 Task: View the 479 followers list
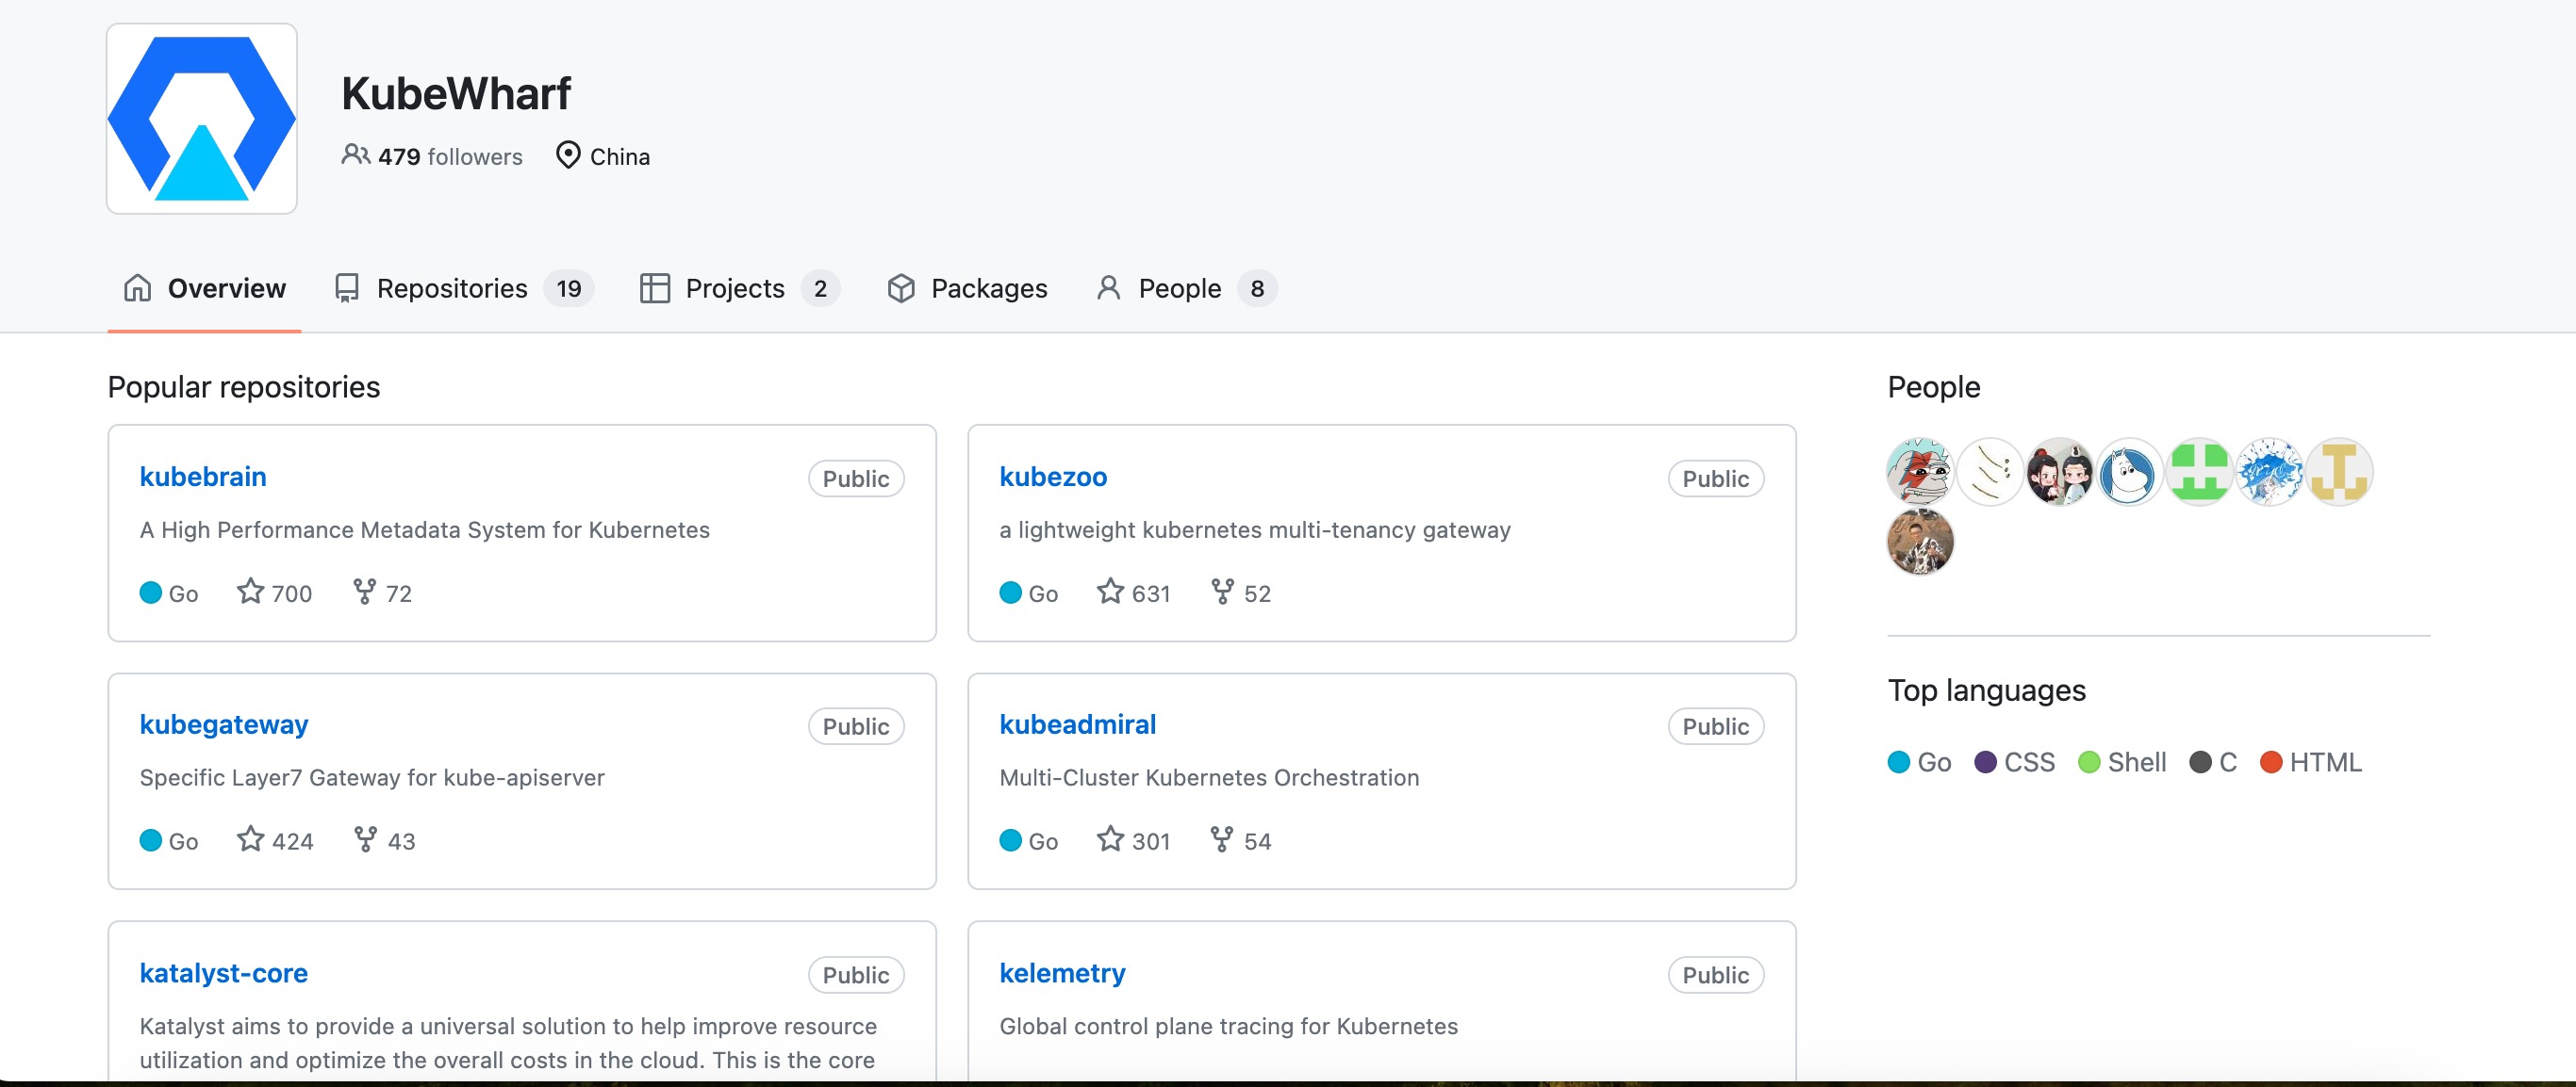click(x=449, y=157)
